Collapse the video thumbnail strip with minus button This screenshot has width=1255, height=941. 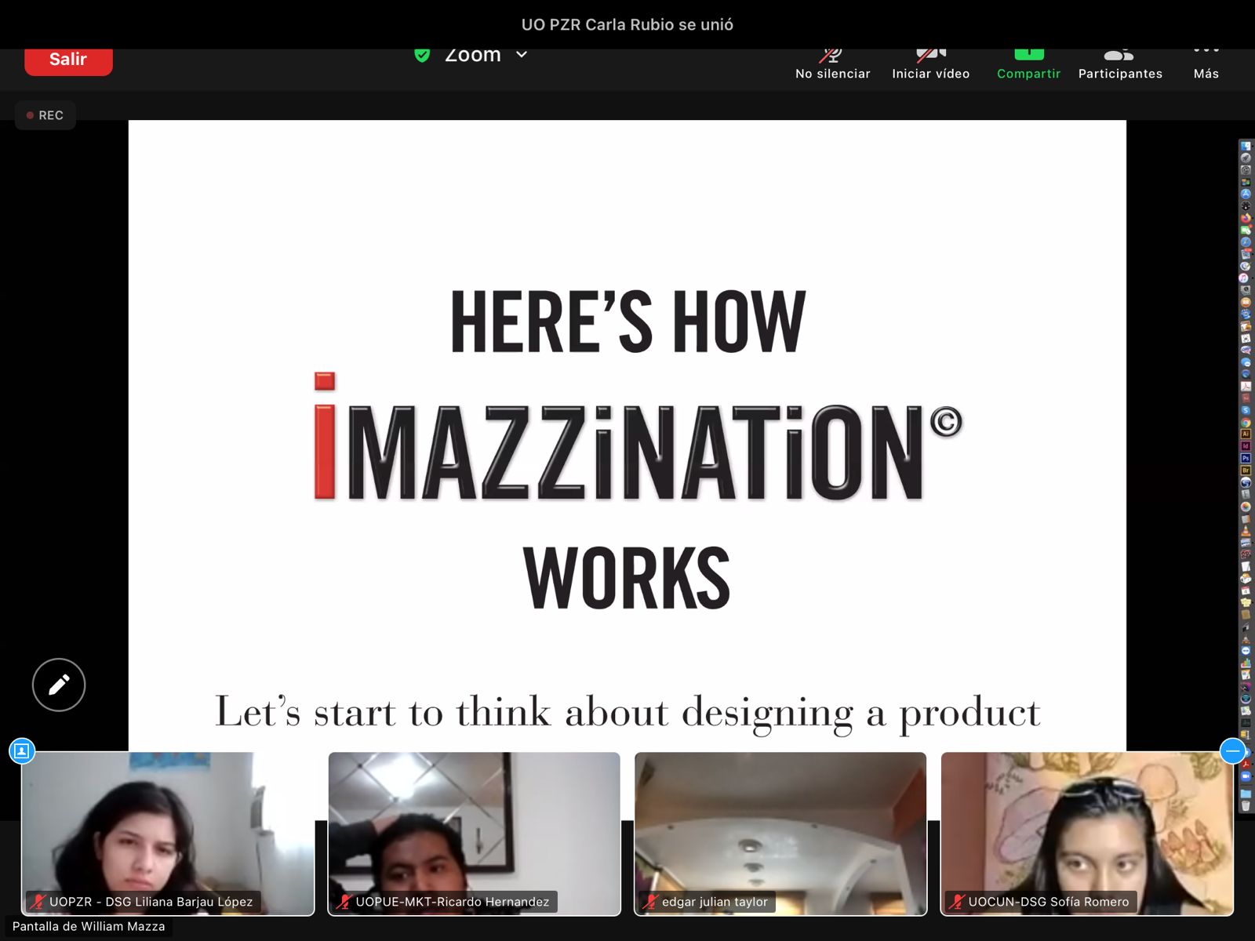click(1232, 750)
